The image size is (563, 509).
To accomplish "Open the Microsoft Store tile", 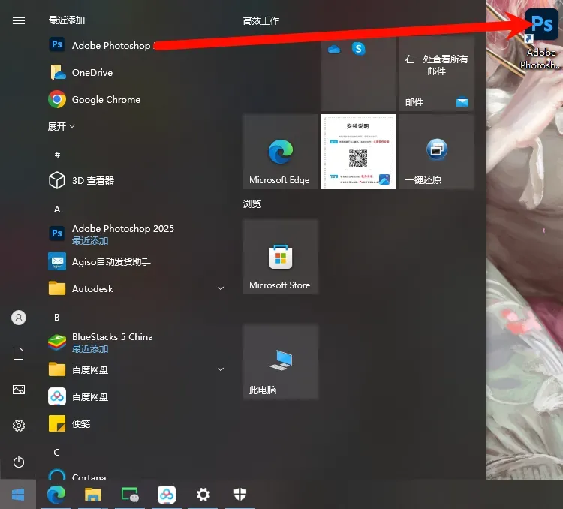I will point(281,257).
